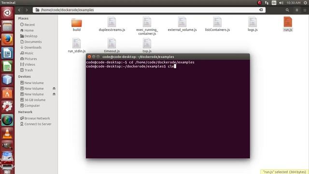
Task: Select the run_stdin.js file icon
Action: point(76,43)
